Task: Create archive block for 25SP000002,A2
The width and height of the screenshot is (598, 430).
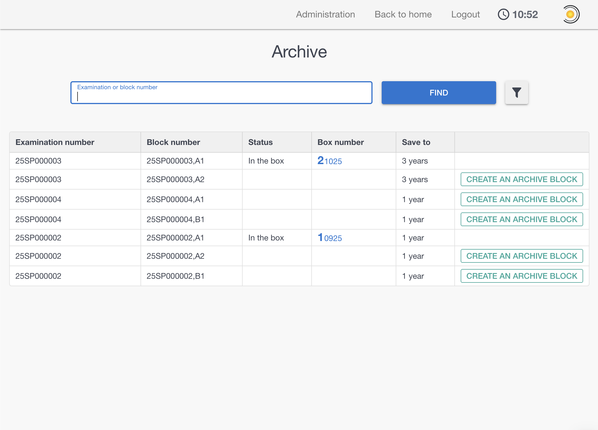Action: pyautogui.click(x=521, y=256)
